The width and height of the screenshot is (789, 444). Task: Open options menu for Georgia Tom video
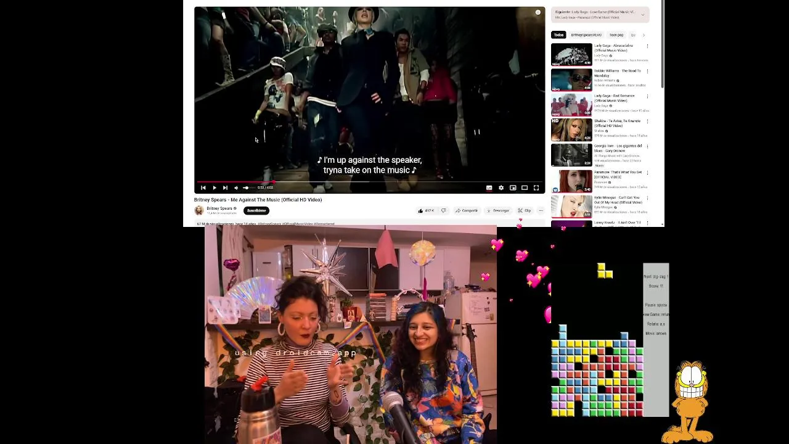[647, 147]
